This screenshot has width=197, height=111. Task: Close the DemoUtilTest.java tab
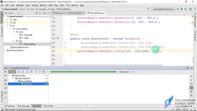tap(106, 13)
